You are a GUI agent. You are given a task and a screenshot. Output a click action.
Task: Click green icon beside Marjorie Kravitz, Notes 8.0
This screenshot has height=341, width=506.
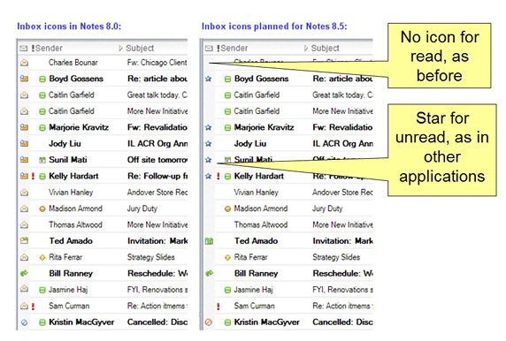pos(42,127)
